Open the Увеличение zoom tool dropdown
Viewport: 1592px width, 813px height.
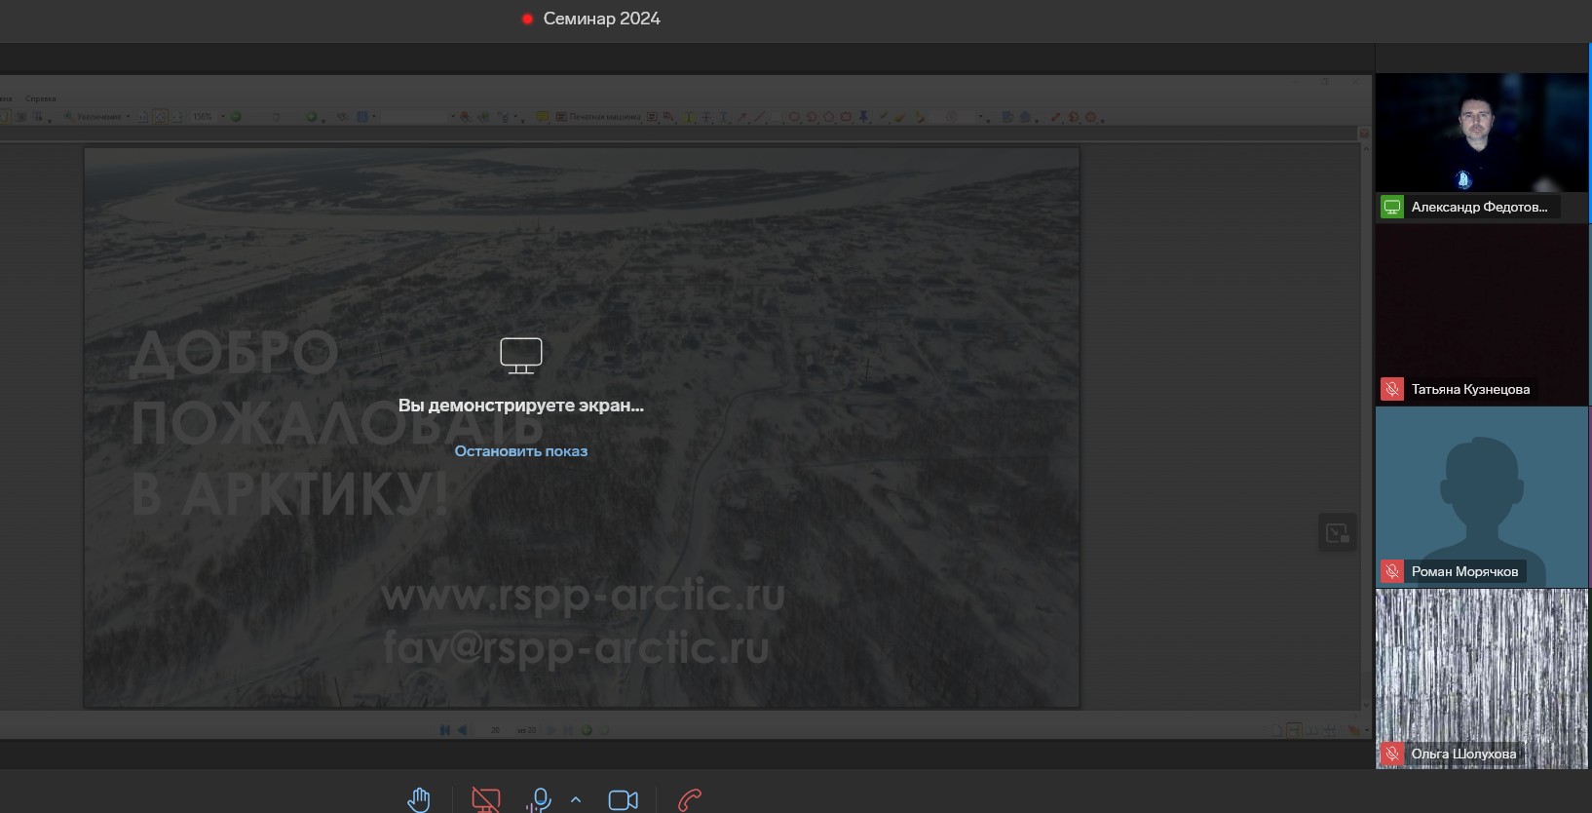[97, 117]
